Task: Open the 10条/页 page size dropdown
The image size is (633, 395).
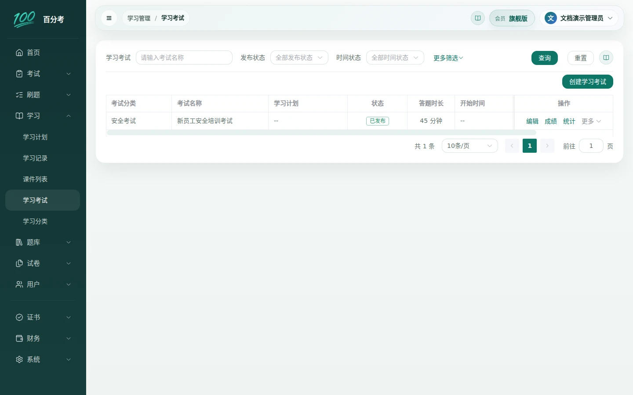Action: click(470, 146)
